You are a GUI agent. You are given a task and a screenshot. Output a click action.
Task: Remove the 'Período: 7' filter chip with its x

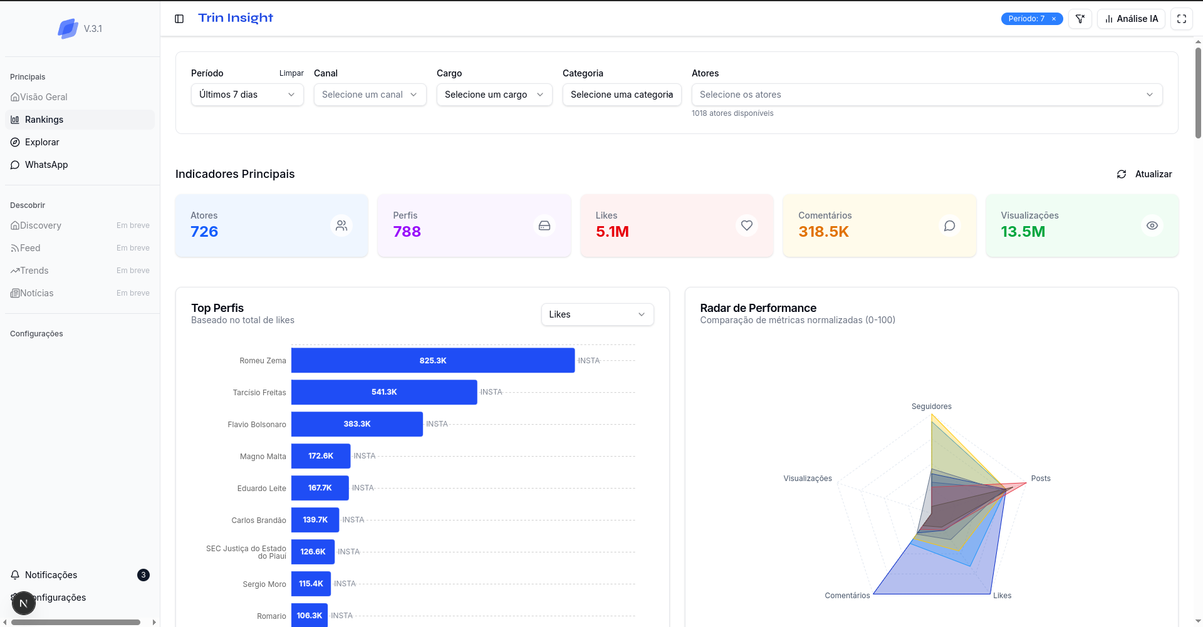point(1055,19)
